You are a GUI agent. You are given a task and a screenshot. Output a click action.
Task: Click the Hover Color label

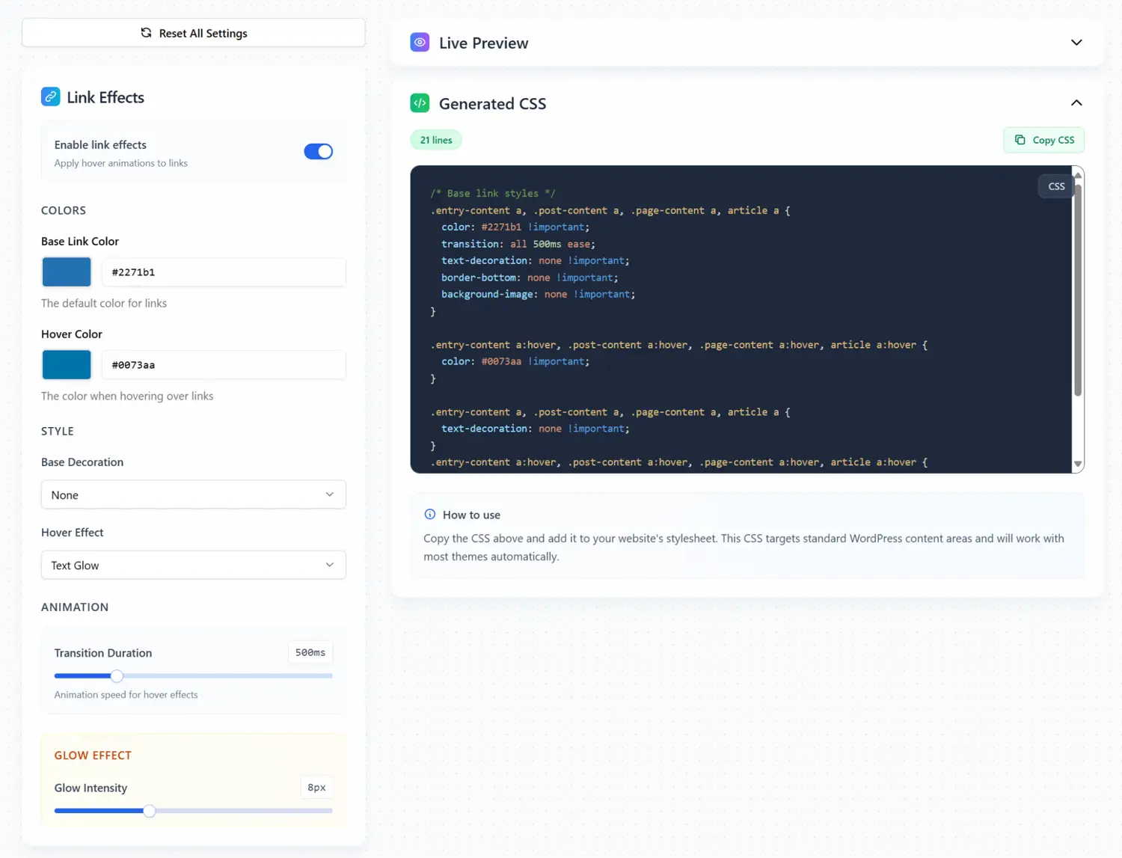pos(72,334)
